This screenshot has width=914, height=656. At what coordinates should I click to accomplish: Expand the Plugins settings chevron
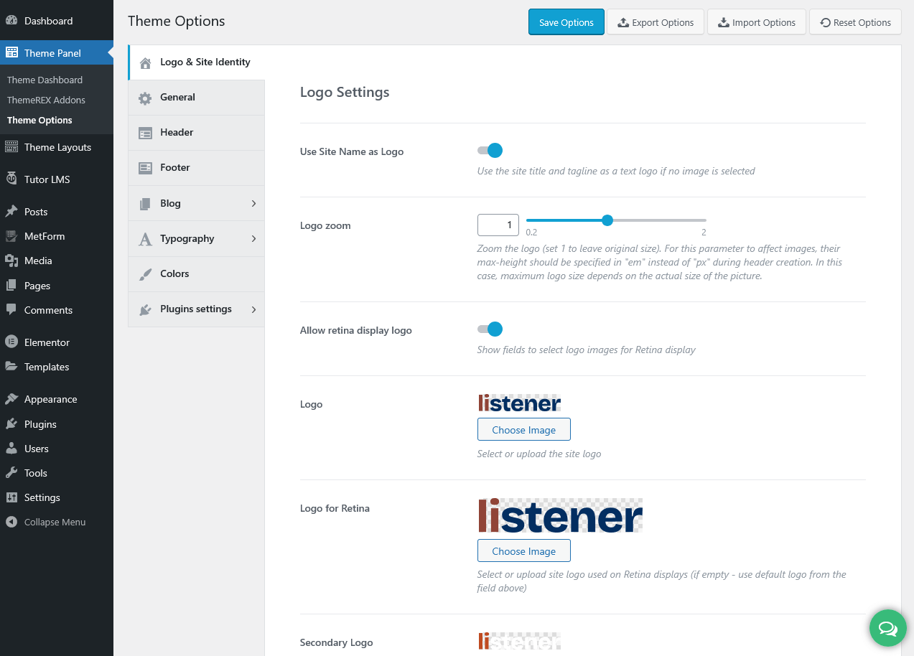[x=253, y=309]
